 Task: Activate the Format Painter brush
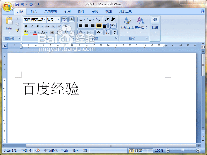click(17, 30)
